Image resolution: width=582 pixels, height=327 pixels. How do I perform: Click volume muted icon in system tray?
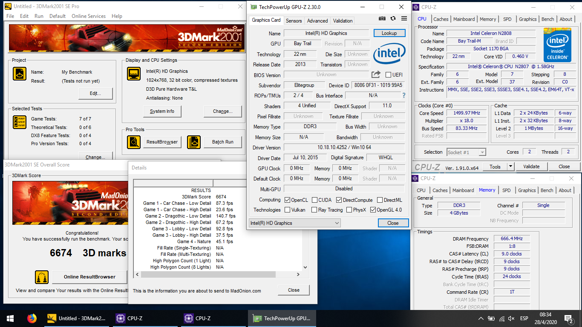512,318
